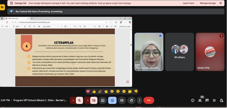
Task: Send the thumbs down reaction
Action: tap(136, 92)
